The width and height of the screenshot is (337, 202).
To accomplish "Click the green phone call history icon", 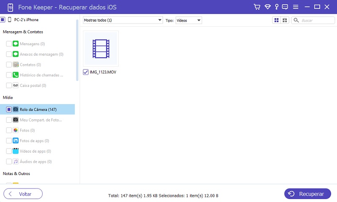I will [16, 75].
